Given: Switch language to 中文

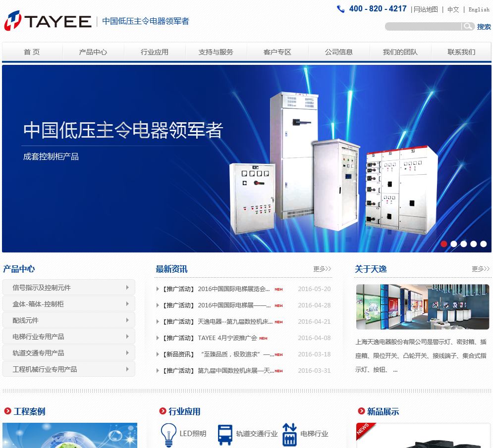Looking at the screenshot, I should tap(453, 9).
